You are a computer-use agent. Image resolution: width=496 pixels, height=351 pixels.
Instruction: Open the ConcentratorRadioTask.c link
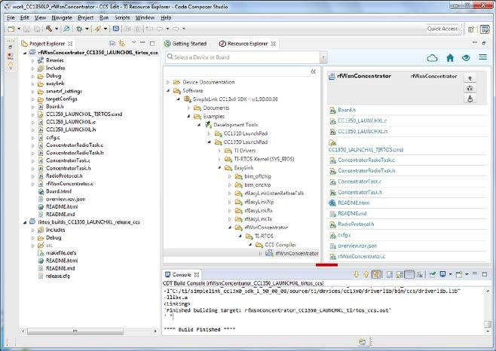[366, 160]
